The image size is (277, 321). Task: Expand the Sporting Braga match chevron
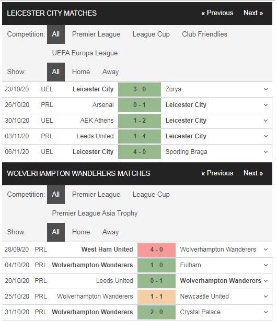pos(266,152)
